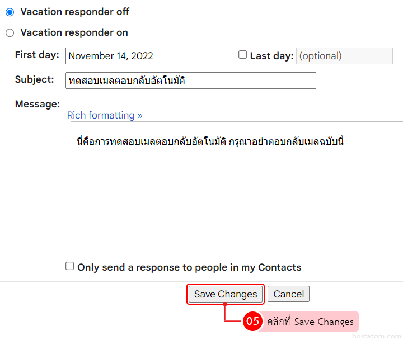
Task: Focus the optional Last day date field
Action: click(x=344, y=56)
